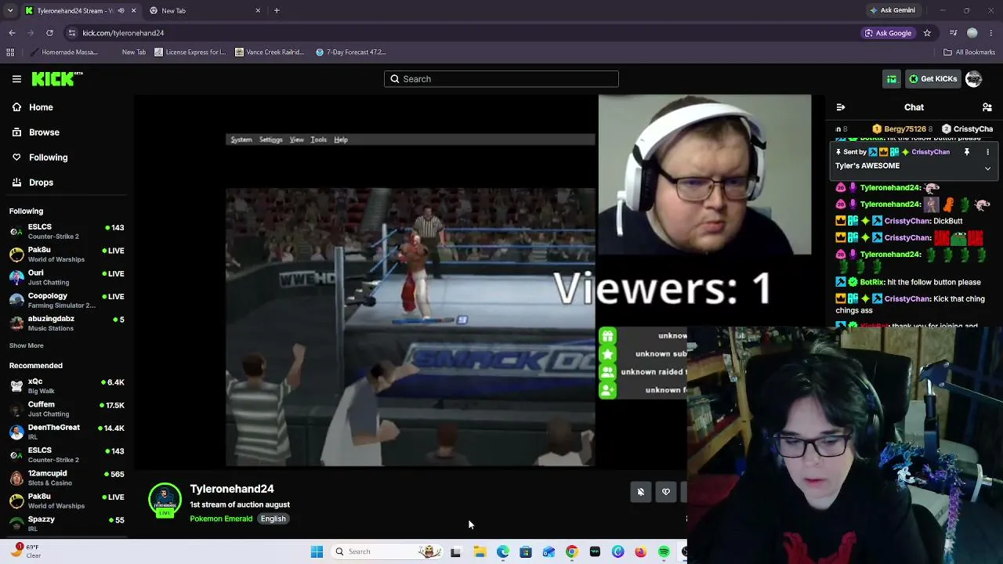View site information for kick.com

(72, 33)
